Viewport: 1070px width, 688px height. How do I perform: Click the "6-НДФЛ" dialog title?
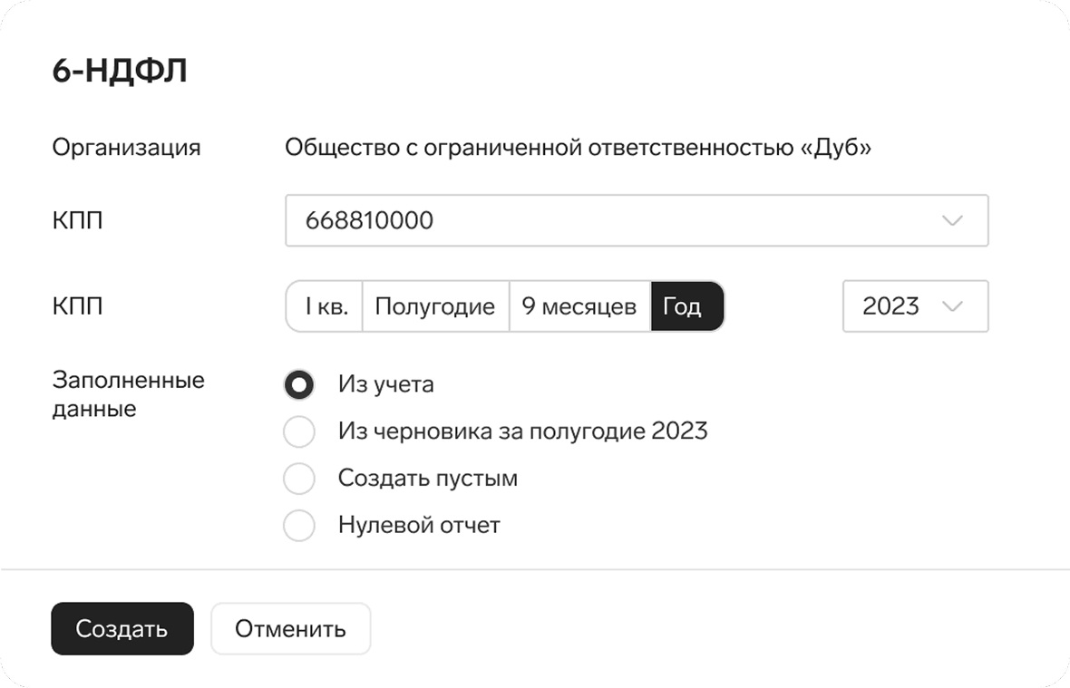pyautogui.click(x=120, y=69)
